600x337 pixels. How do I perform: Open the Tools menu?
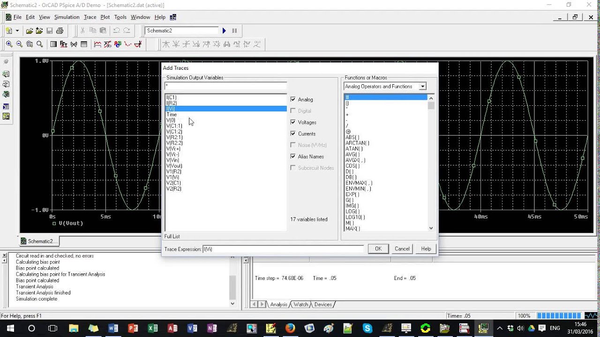coord(120,17)
